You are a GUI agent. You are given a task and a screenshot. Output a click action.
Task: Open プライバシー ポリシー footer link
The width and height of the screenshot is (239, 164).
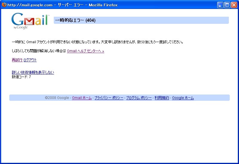(x=109, y=98)
